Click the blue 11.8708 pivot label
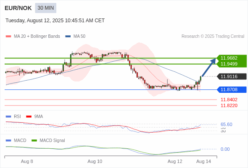 pyautogui.click(x=232, y=89)
